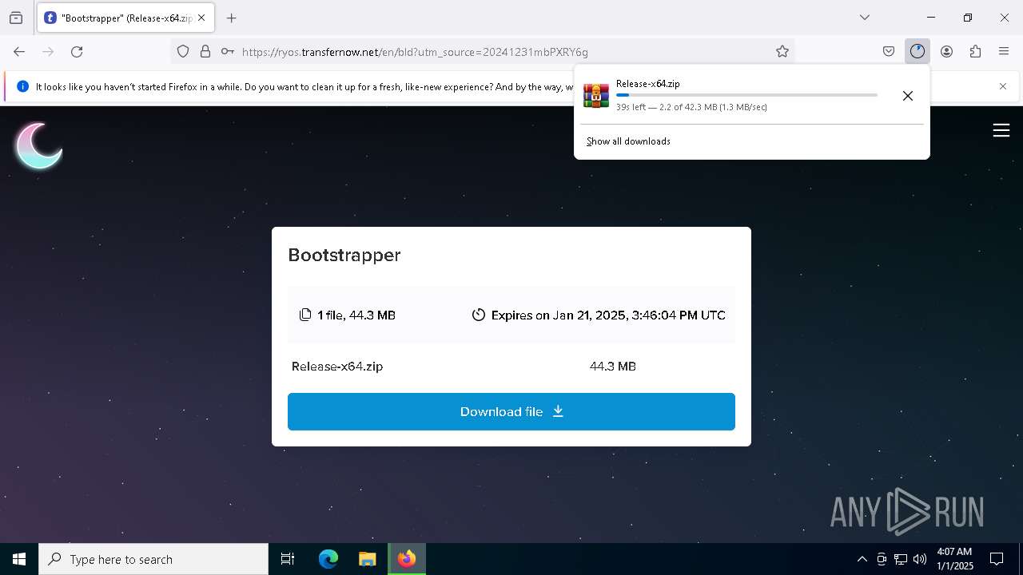Open File Explorer from taskbar
1023x575 pixels.
pos(367,559)
